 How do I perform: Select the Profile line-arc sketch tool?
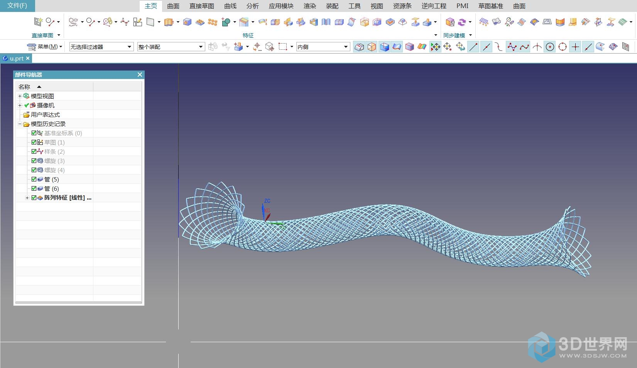pyautogui.click(x=50, y=22)
